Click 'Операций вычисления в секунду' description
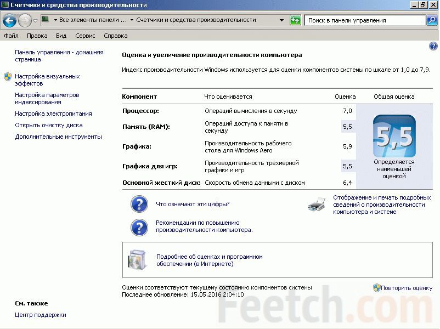This screenshot has height=329, width=440. coord(251,111)
